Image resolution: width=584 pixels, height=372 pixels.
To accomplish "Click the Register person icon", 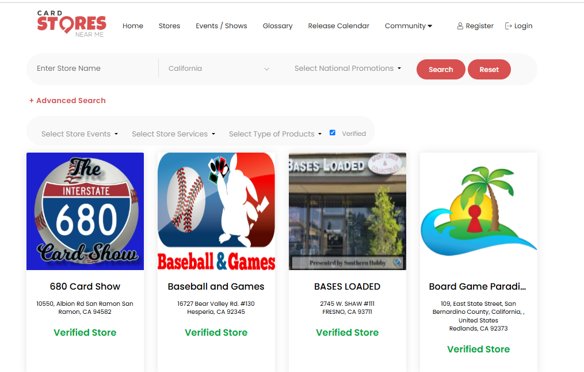I will point(460,26).
